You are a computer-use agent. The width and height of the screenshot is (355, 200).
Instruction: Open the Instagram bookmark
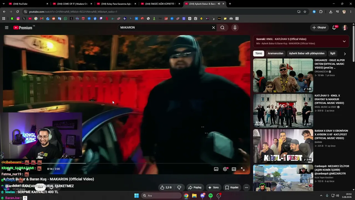pos(18,19)
